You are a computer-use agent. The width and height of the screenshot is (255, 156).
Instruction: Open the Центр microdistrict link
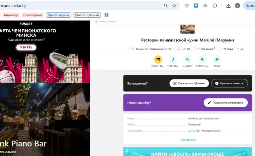(191, 131)
